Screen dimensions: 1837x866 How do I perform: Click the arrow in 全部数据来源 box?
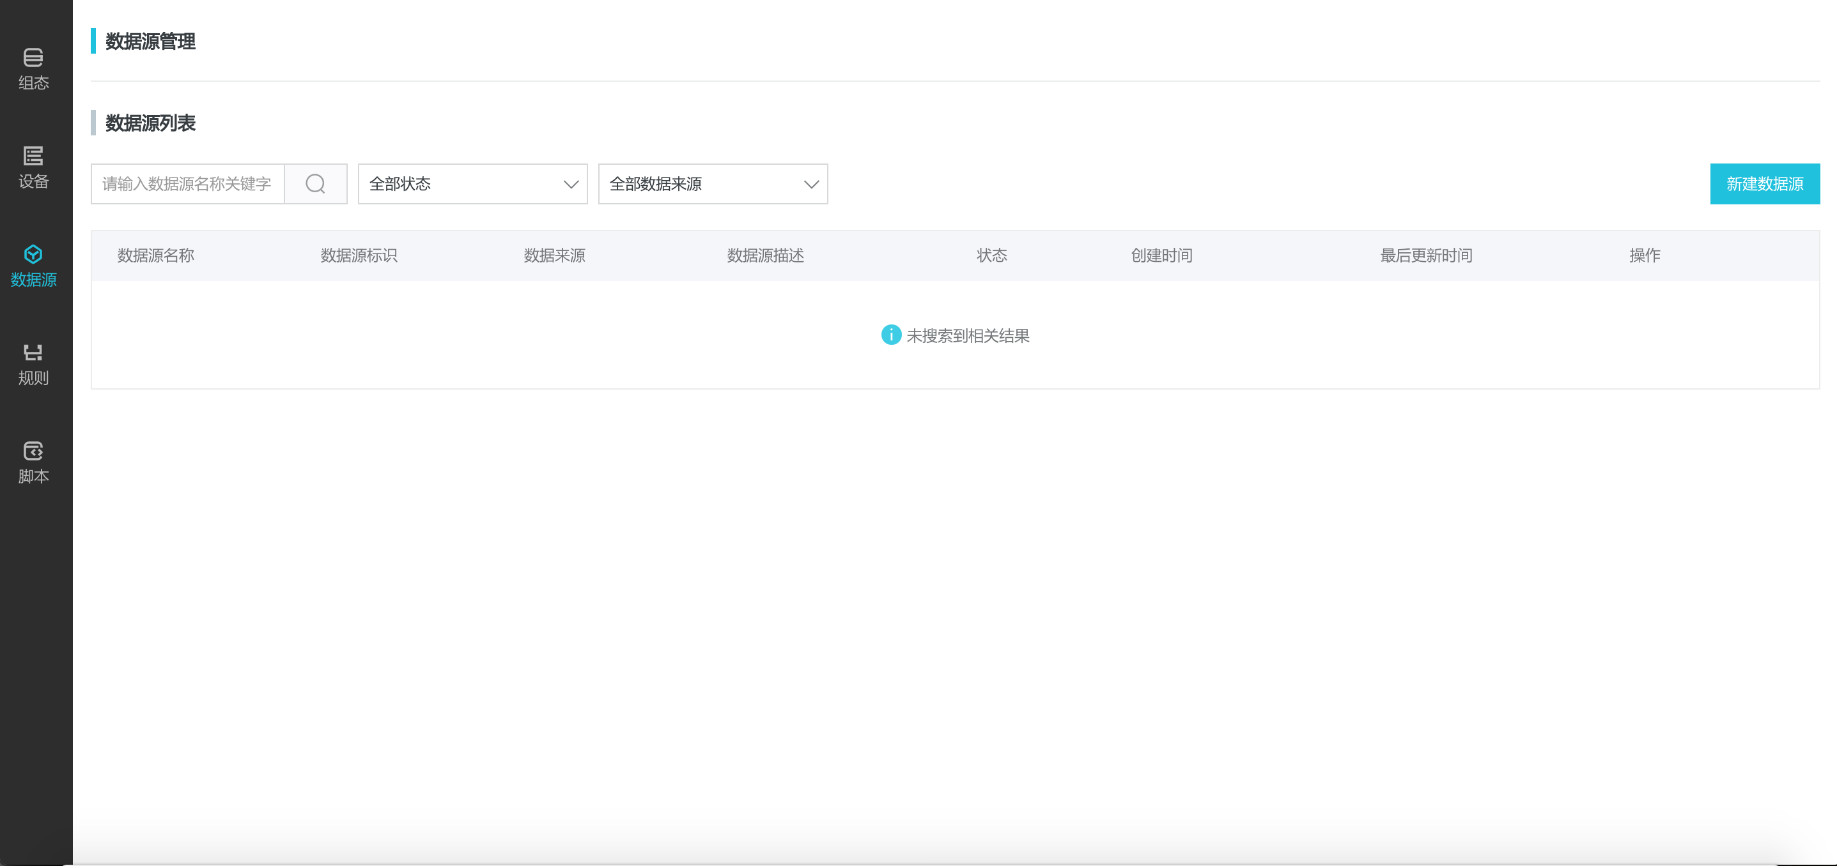pyautogui.click(x=811, y=185)
